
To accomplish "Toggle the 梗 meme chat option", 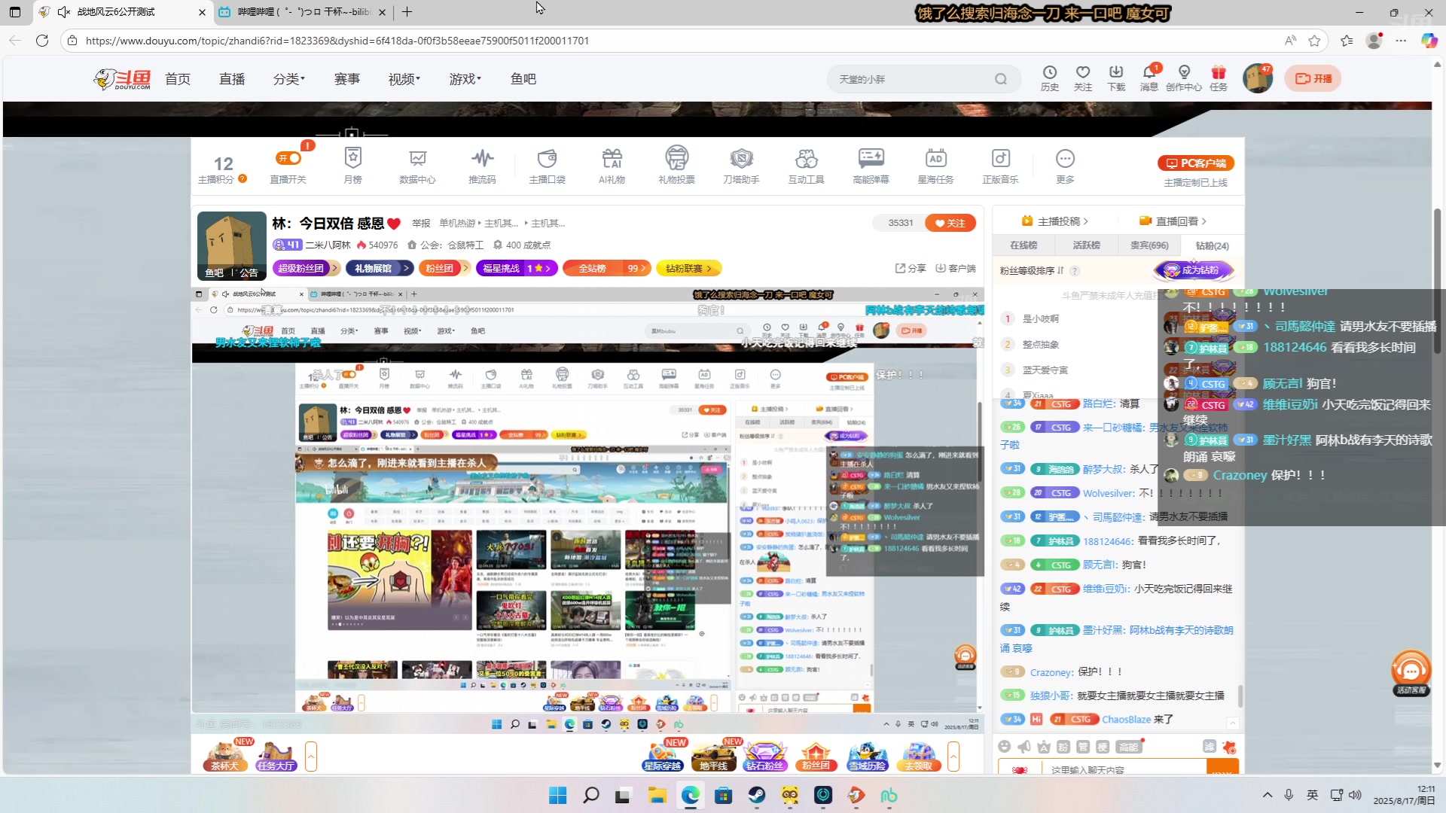I will [1102, 746].
